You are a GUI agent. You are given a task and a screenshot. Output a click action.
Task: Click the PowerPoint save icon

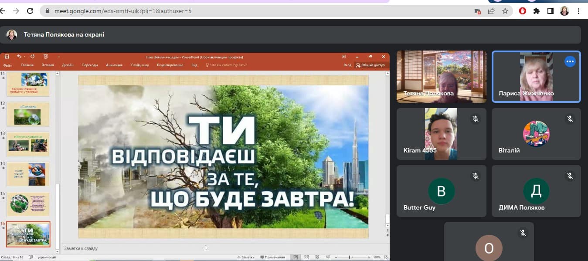(7, 57)
